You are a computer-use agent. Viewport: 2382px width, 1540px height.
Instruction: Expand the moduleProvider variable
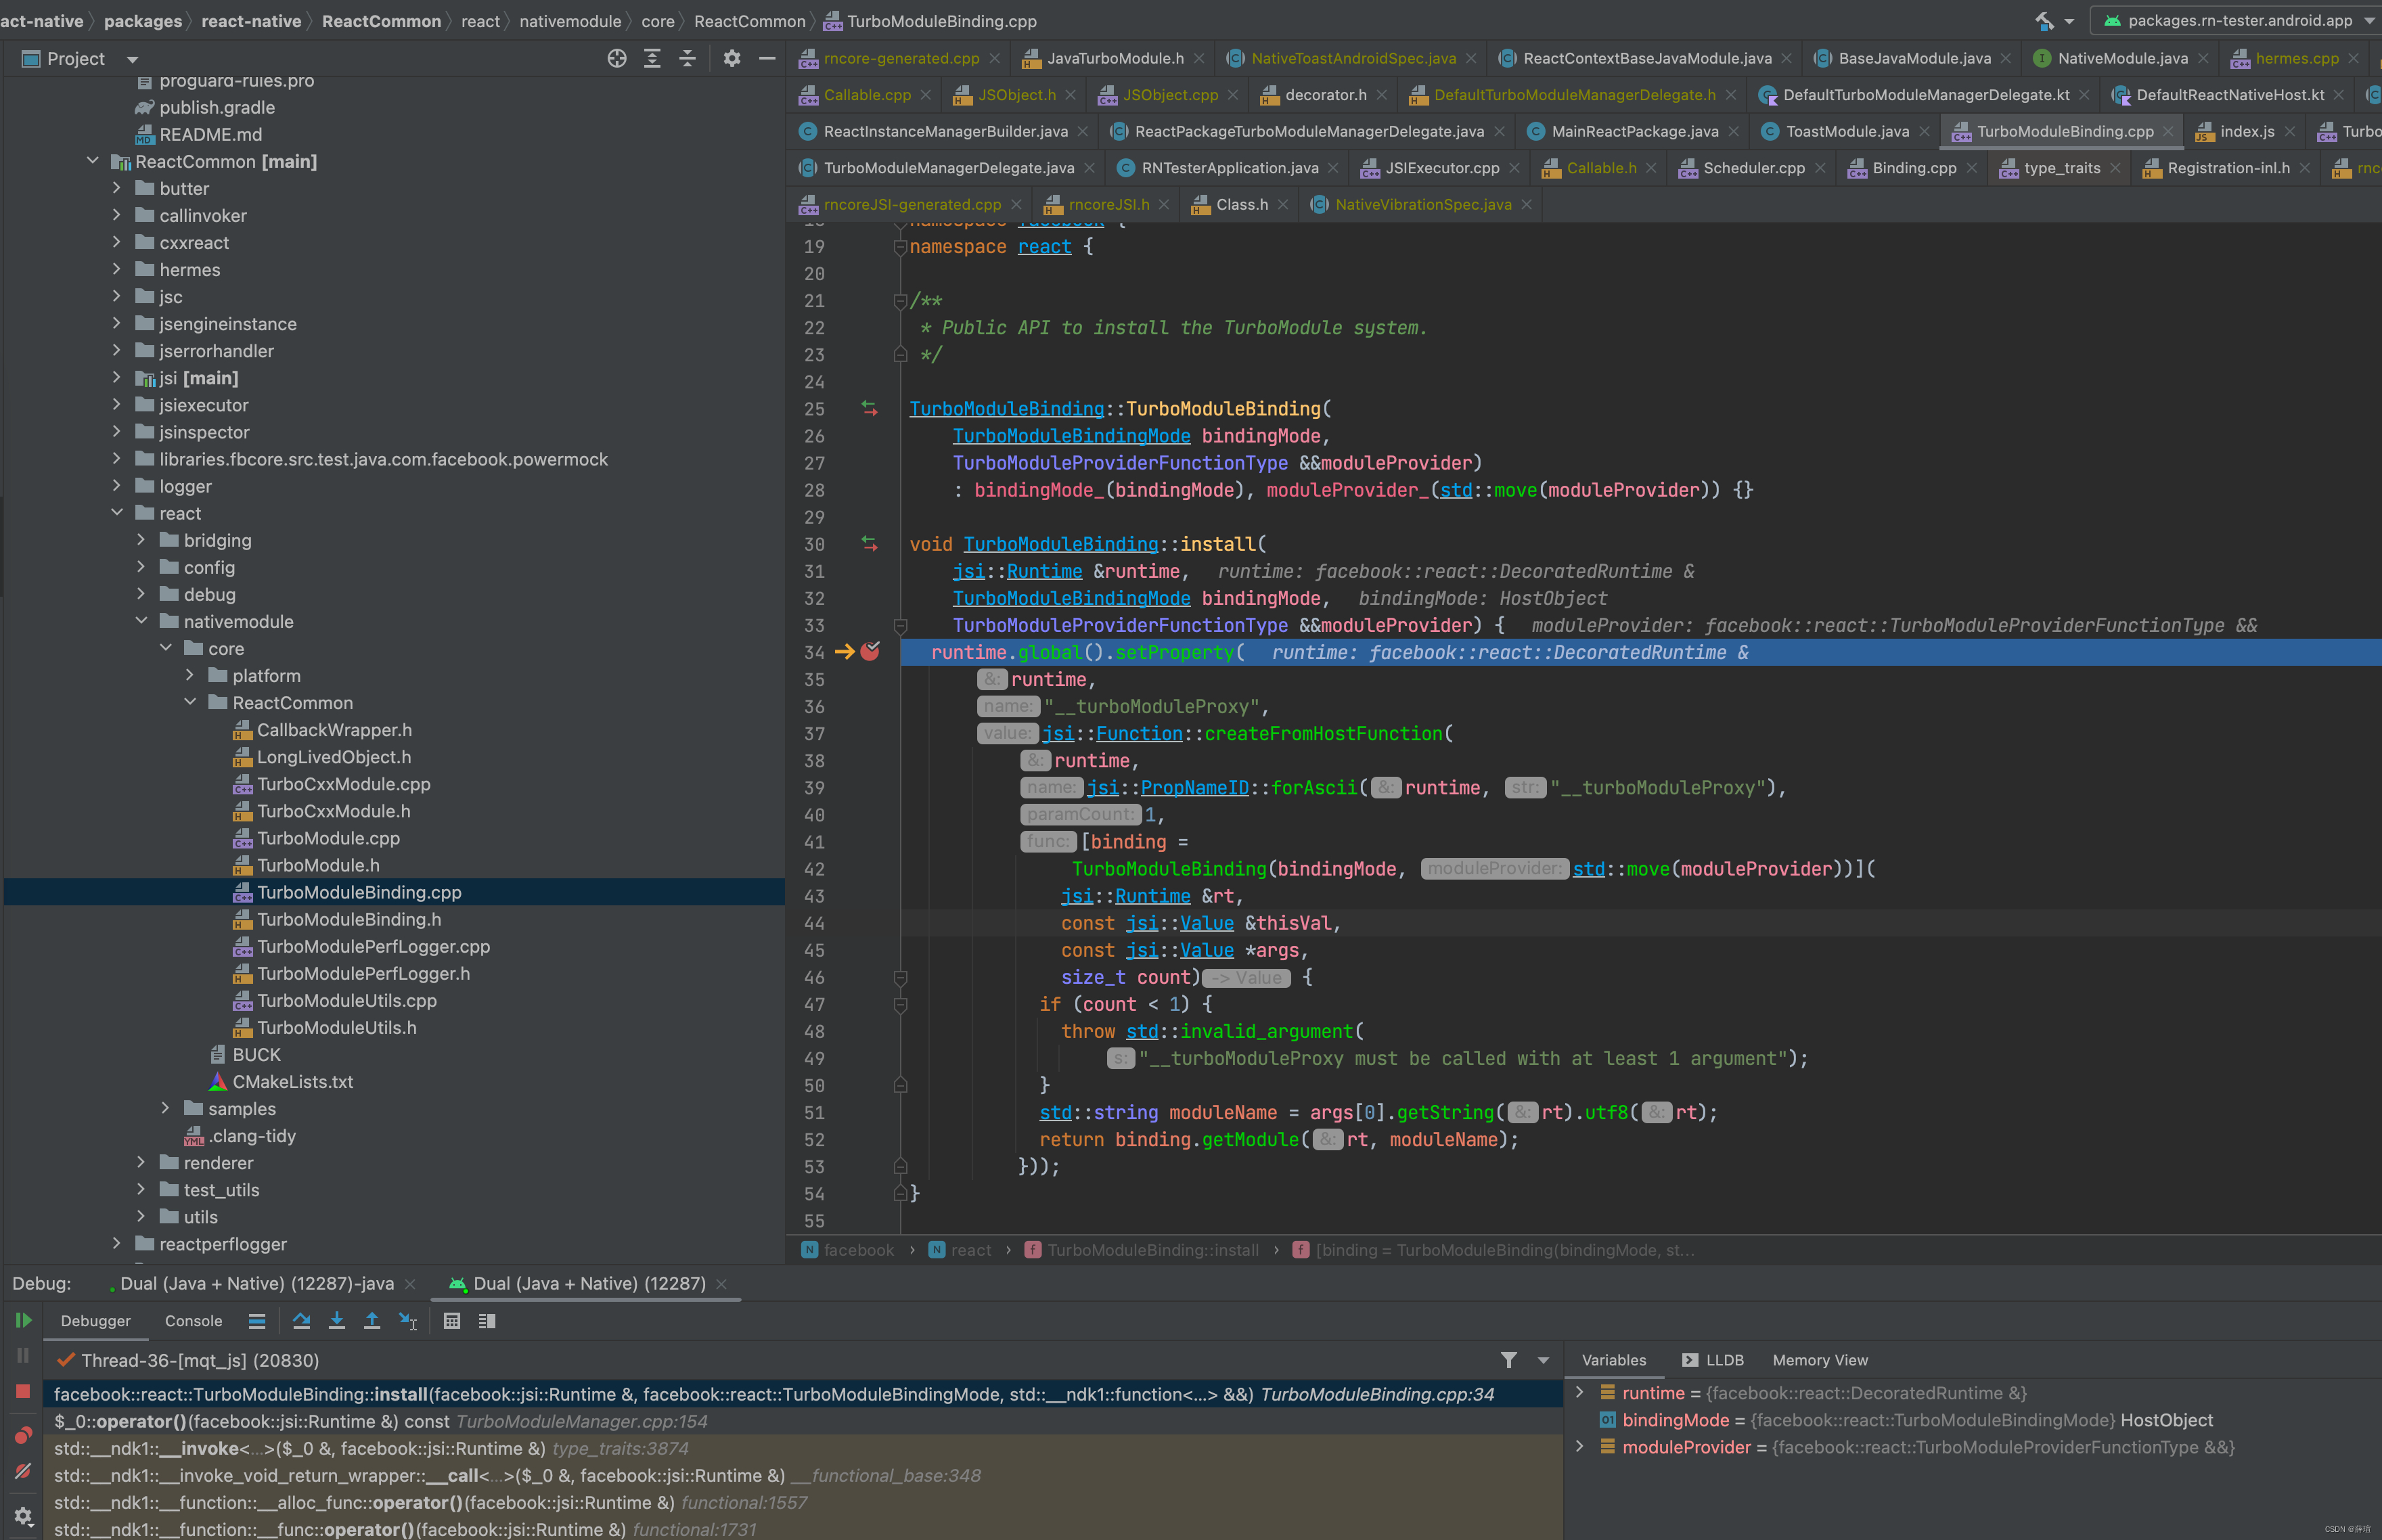[x=1579, y=1446]
